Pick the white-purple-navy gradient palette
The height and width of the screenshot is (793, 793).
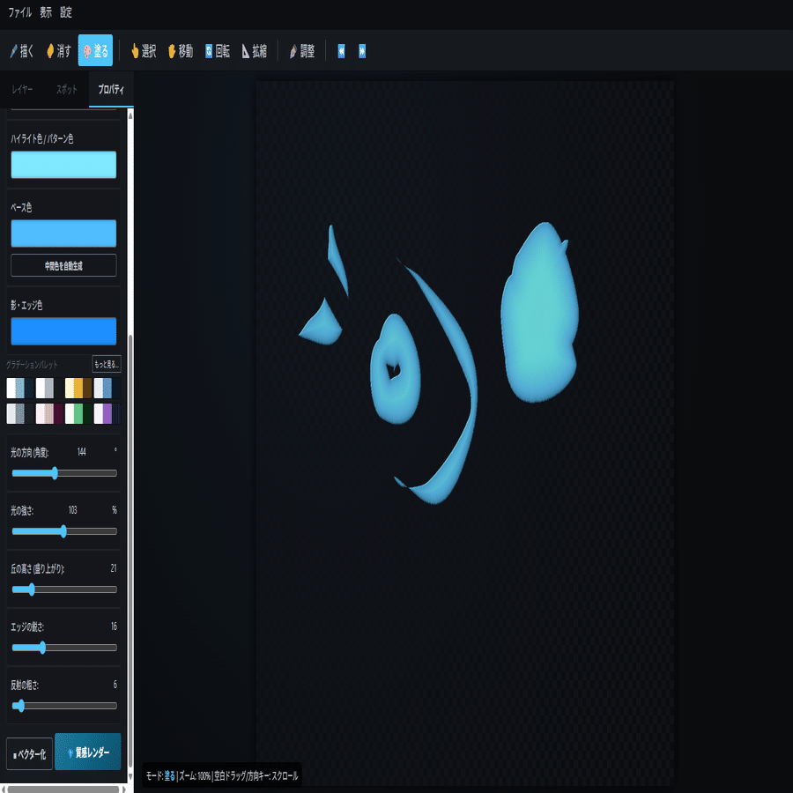pos(107,413)
